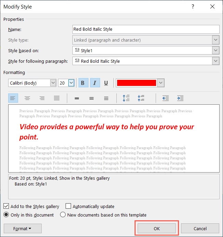Enable Automatically update checkbox
The height and width of the screenshot is (237, 223).
click(68, 206)
